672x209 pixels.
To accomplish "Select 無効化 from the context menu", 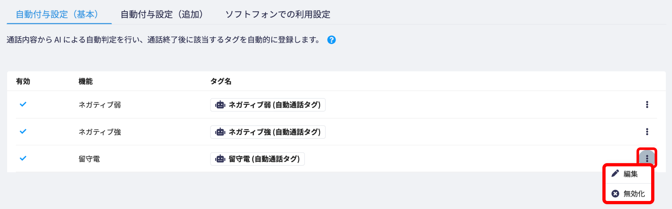I will click(634, 194).
